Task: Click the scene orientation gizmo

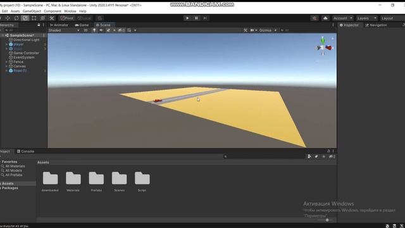Action: pyautogui.click(x=323, y=47)
